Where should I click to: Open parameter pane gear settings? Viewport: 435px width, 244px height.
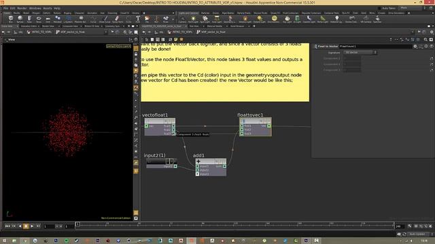point(415,47)
